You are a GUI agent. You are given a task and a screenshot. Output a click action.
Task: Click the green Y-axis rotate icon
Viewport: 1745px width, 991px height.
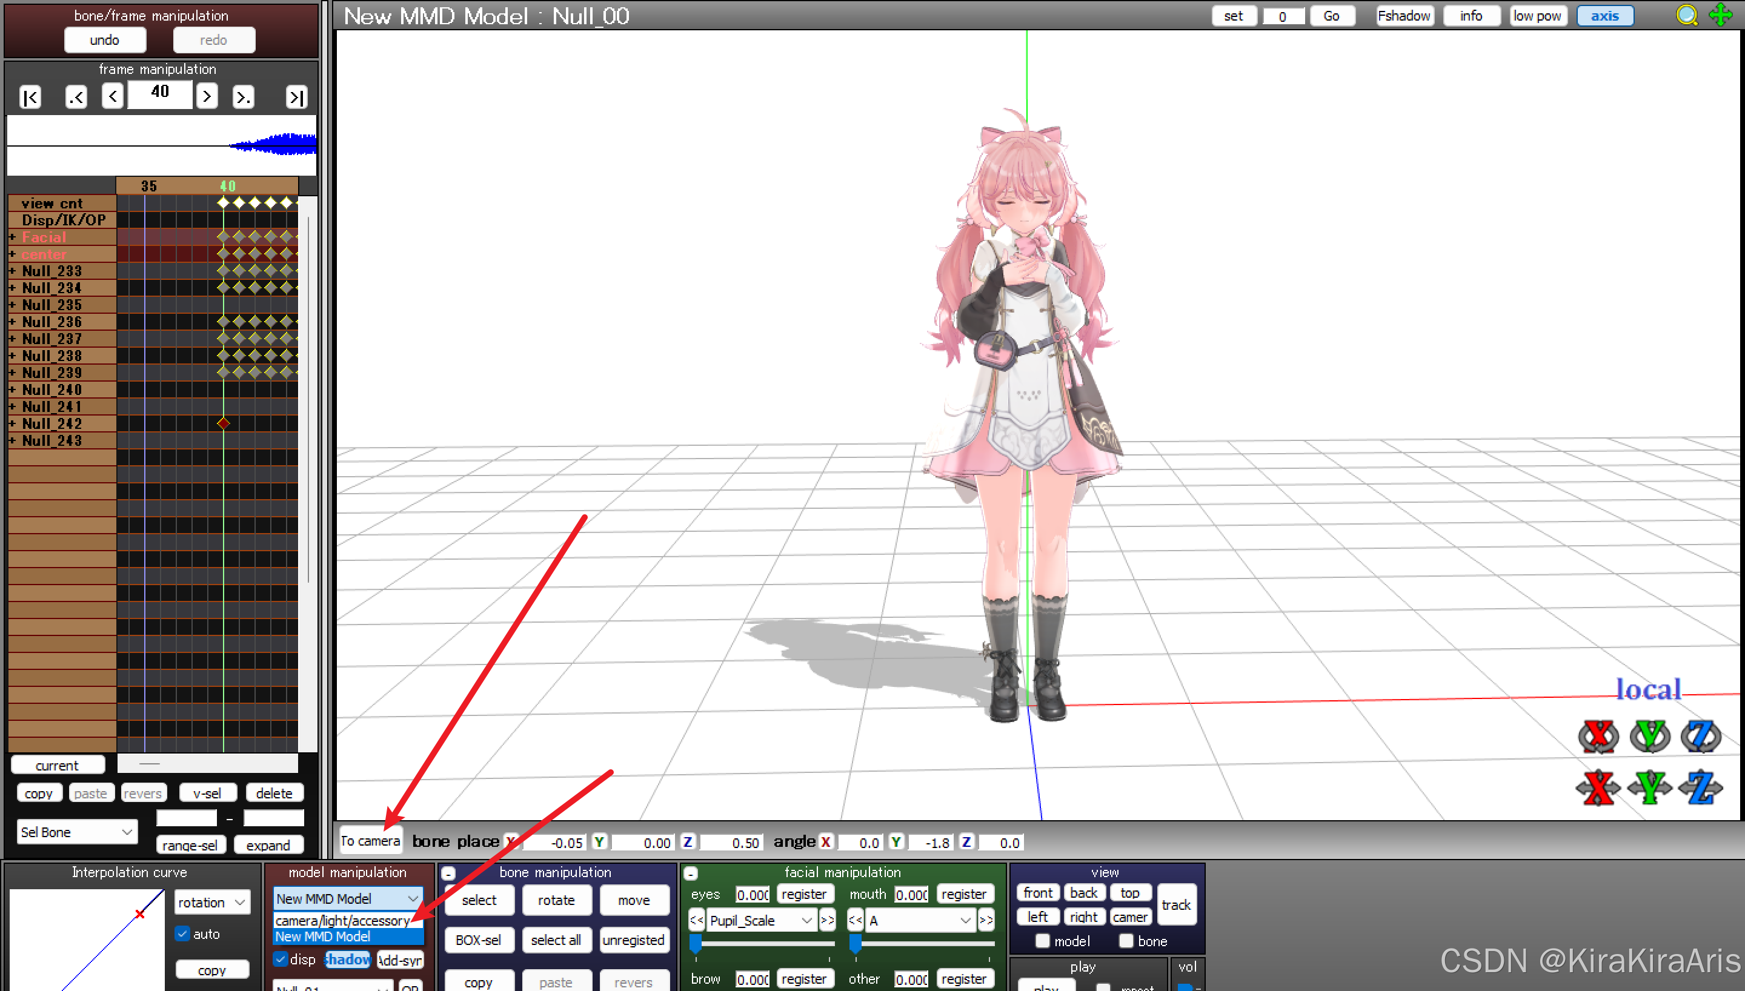pos(1649,736)
